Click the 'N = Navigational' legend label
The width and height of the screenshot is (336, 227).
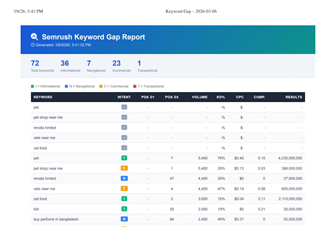point(82,86)
